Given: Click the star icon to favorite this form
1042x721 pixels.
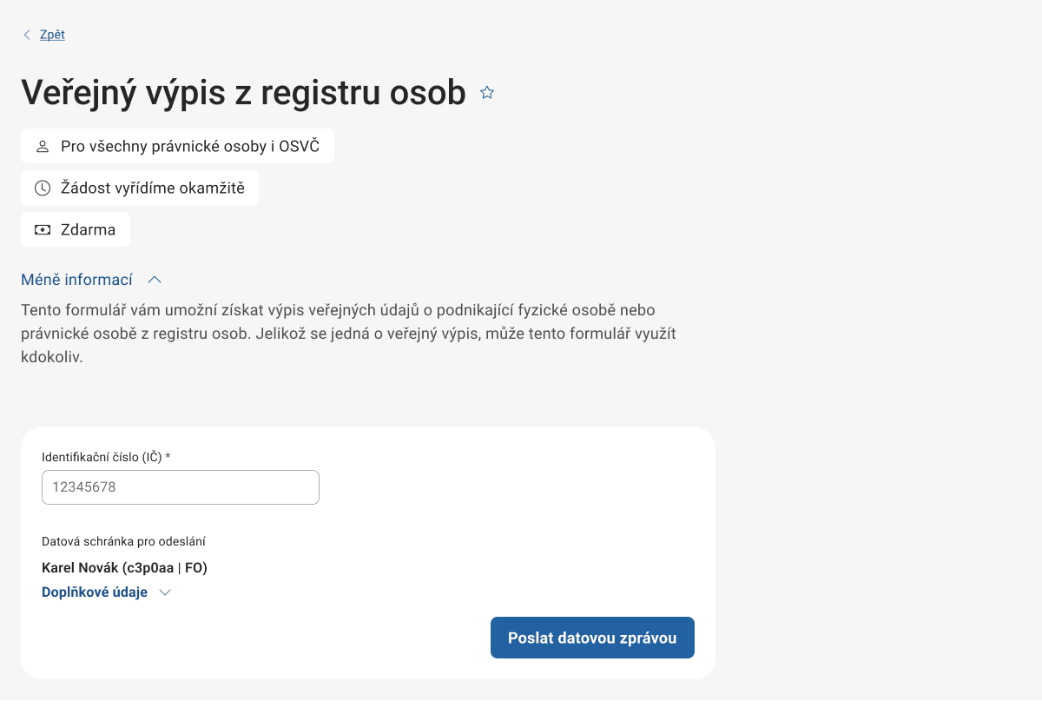Looking at the screenshot, I should coord(487,91).
